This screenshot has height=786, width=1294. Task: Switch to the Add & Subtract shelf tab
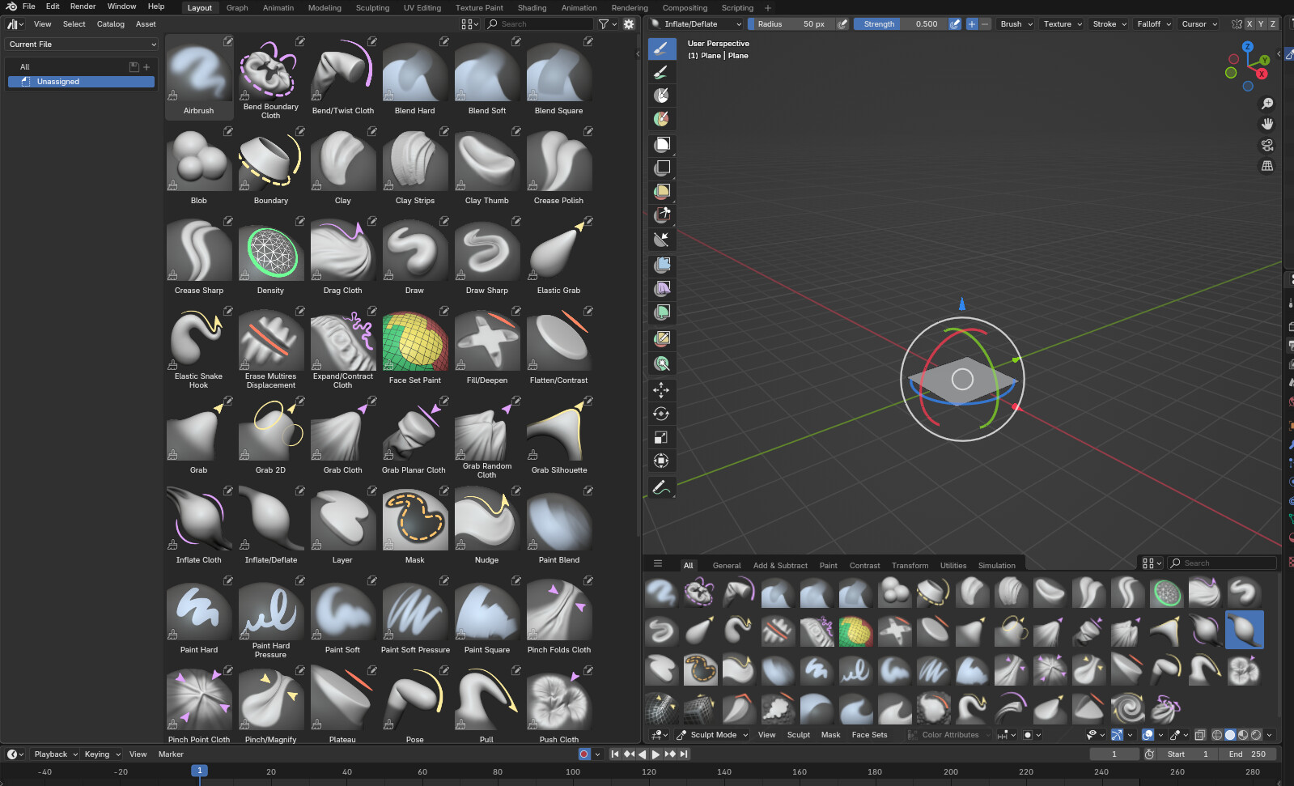pyautogui.click(x=780, y=566)
